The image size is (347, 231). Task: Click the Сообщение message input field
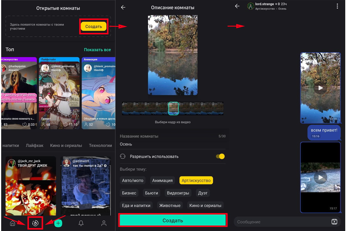[x=280, y=222]
